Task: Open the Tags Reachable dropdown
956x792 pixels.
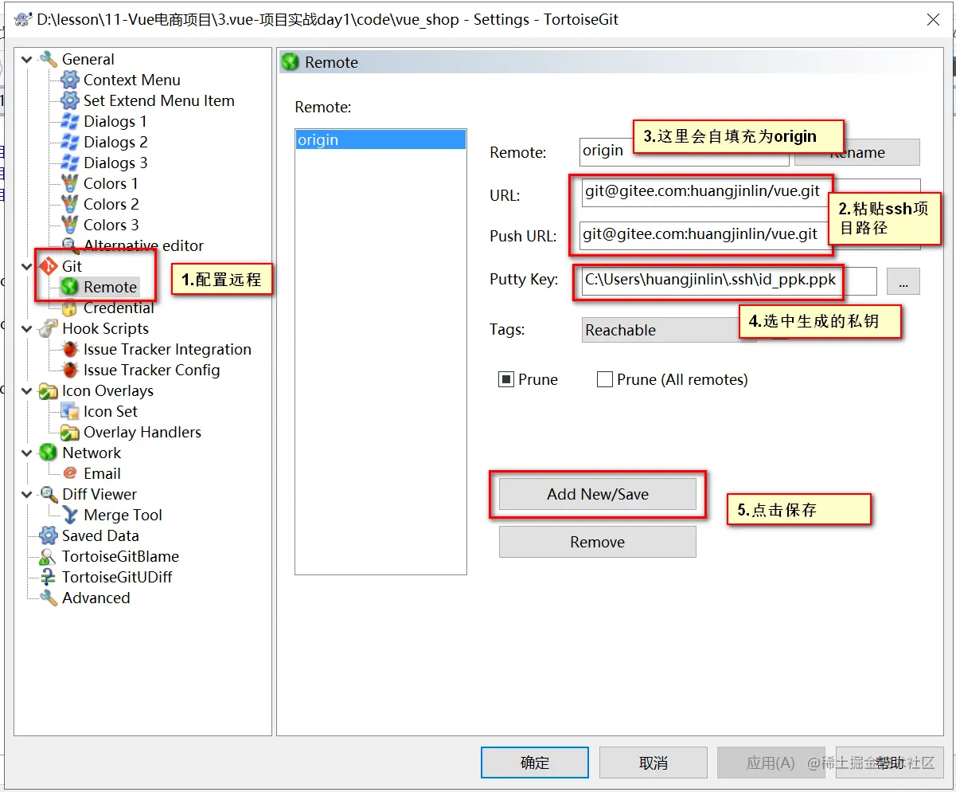Action: coord(669,330)
